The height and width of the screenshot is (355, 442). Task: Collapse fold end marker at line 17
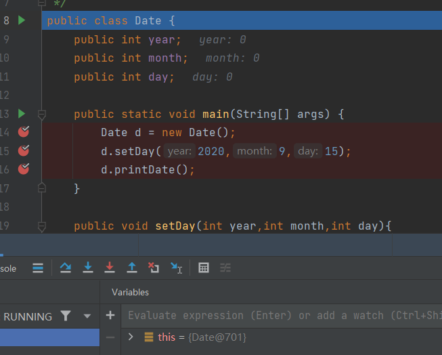[42, 188]
